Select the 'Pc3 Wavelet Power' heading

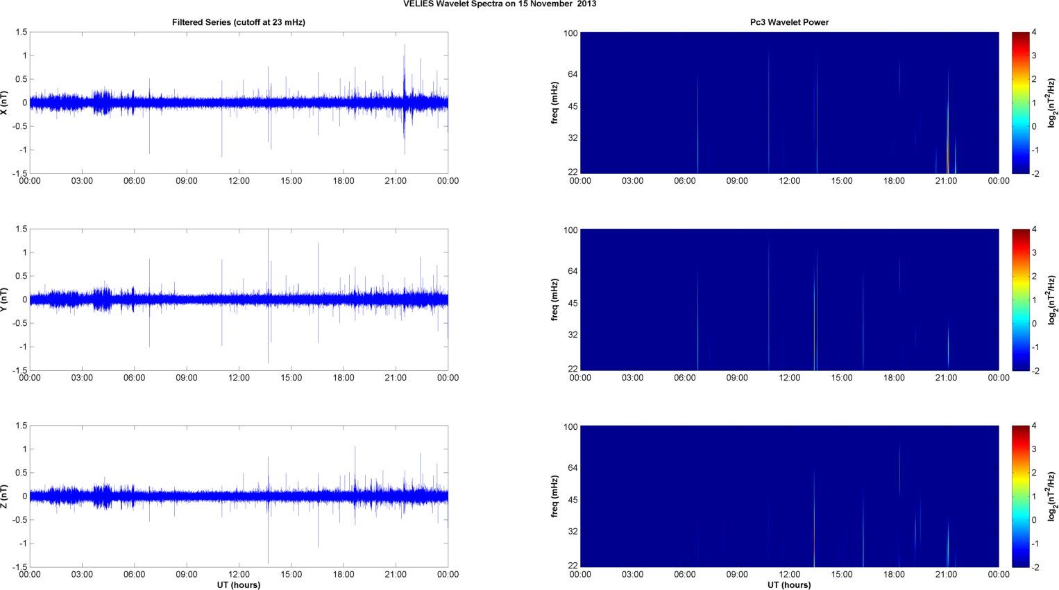click(789, 22)
